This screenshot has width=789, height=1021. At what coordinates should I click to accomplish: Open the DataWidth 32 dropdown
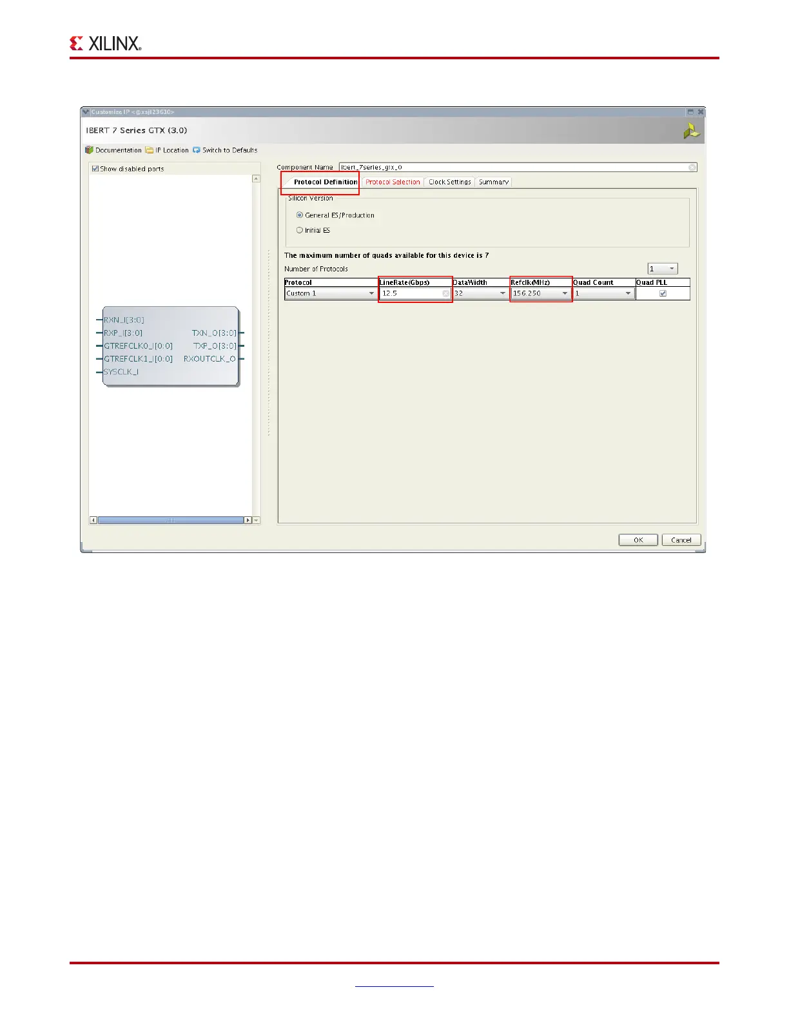pos(480,293)
